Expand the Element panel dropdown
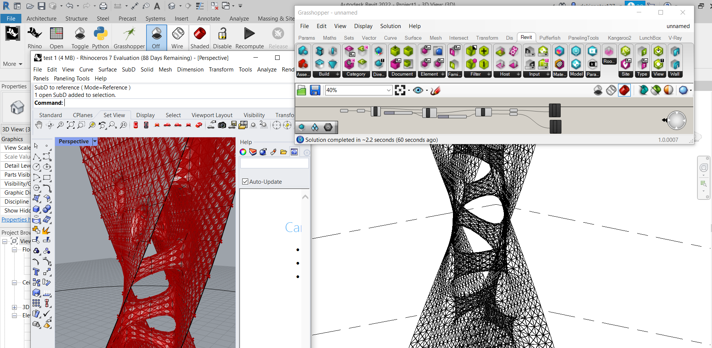Image resolution: width=712 pixels, height=348 pixels. point(443,74)
